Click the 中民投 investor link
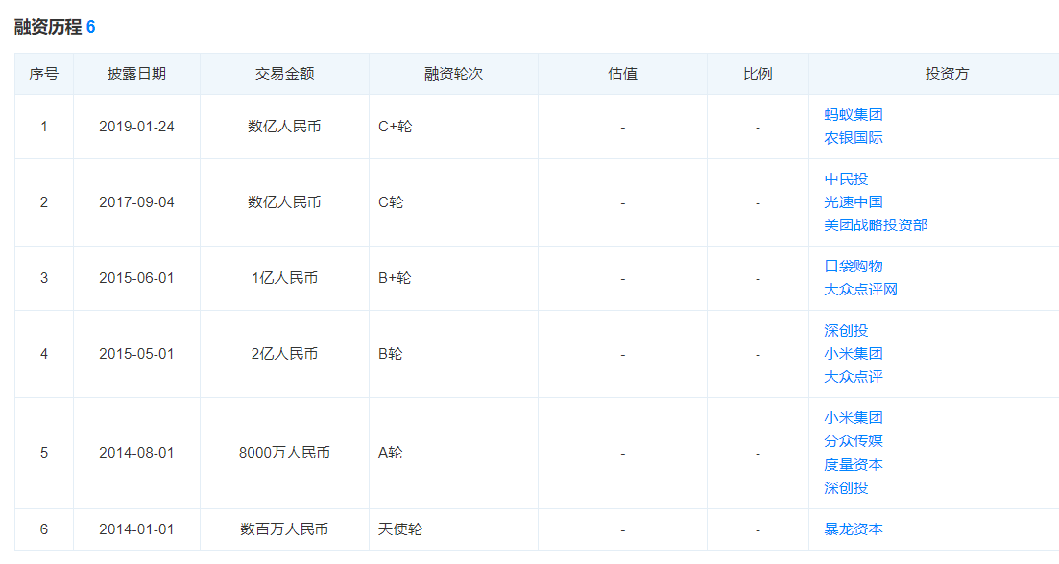This screenshot has height=564, width=1059. (846, 178)
